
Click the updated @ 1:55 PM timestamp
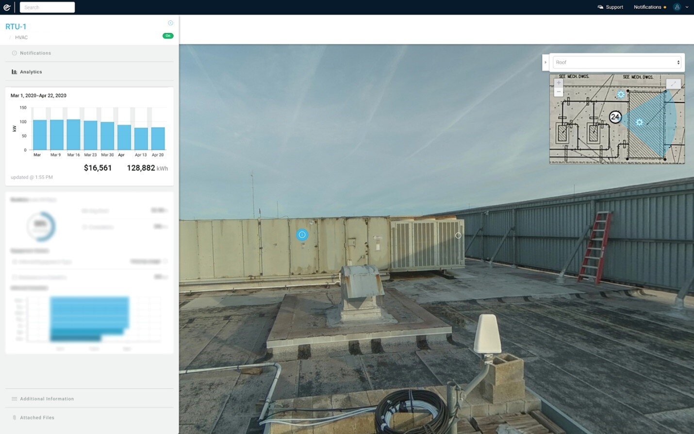(x=32, y=177)
